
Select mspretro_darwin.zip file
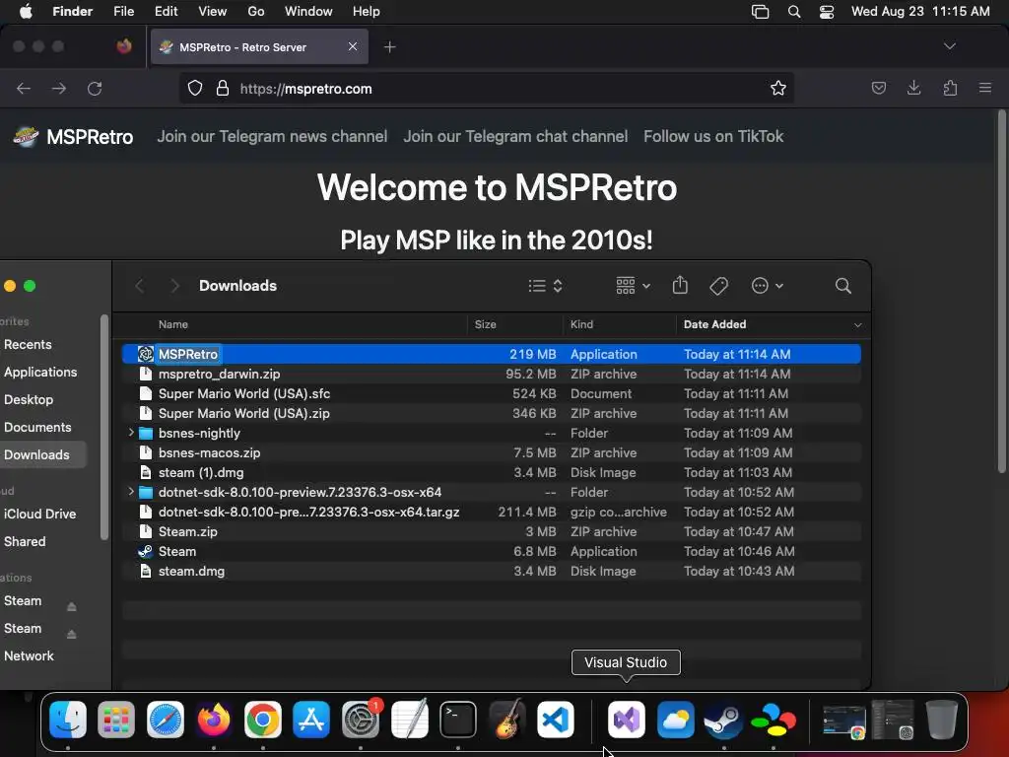coord(492,374)
